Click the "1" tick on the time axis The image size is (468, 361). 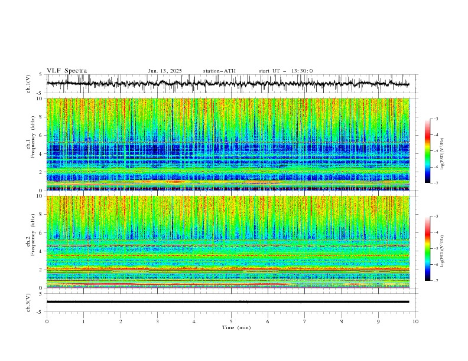pyautogui.click(x=83, y=321)
